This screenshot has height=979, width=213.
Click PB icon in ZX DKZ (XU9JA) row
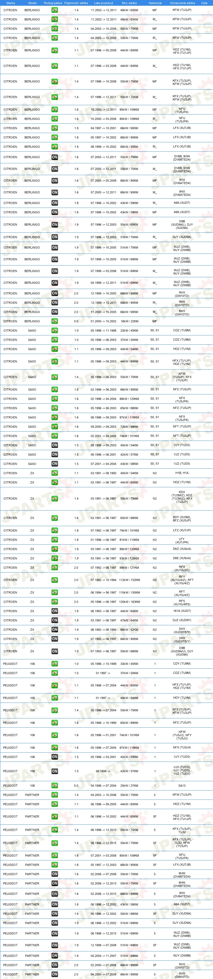54,549
